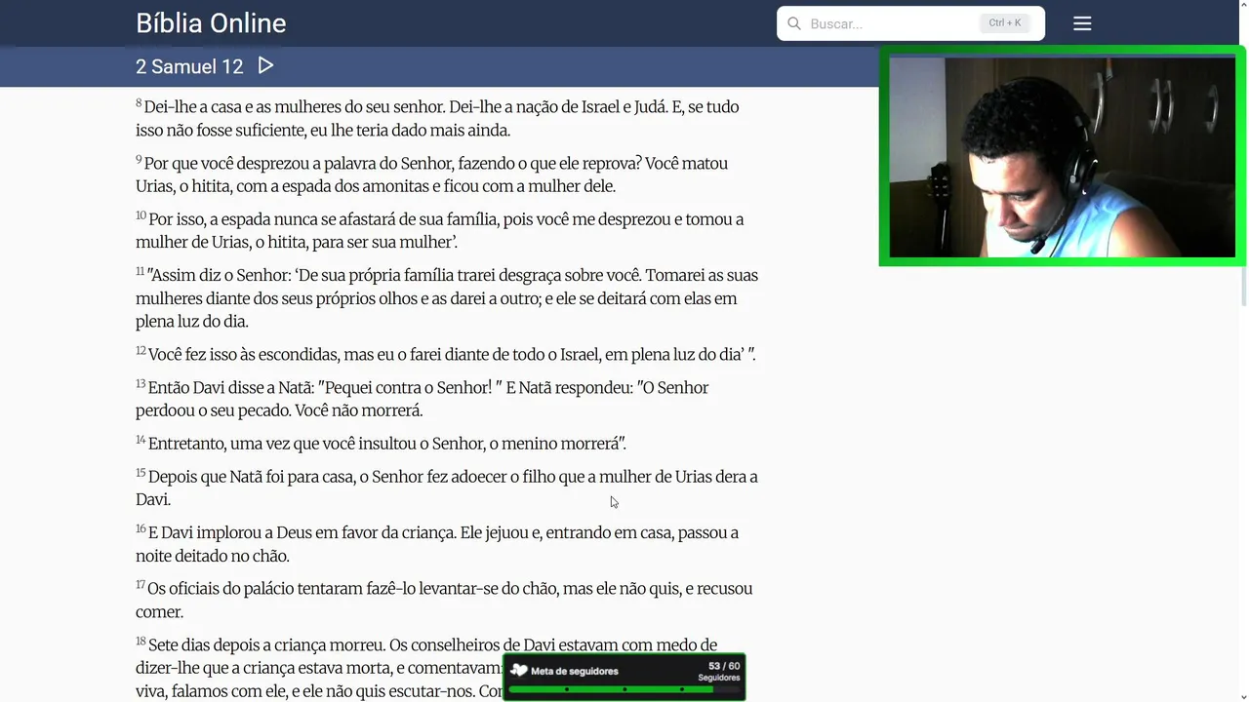Click verse text 'Sete dias depois a criança morreu'
This screenshot has width=1249, height=702.
click(x=267, y=645)
